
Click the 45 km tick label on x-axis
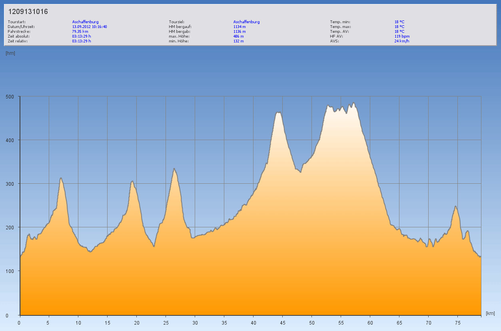click(282, 323)
